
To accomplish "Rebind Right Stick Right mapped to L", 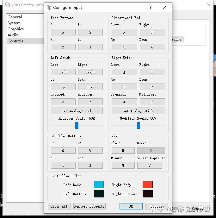I will (x=152, y=72).
